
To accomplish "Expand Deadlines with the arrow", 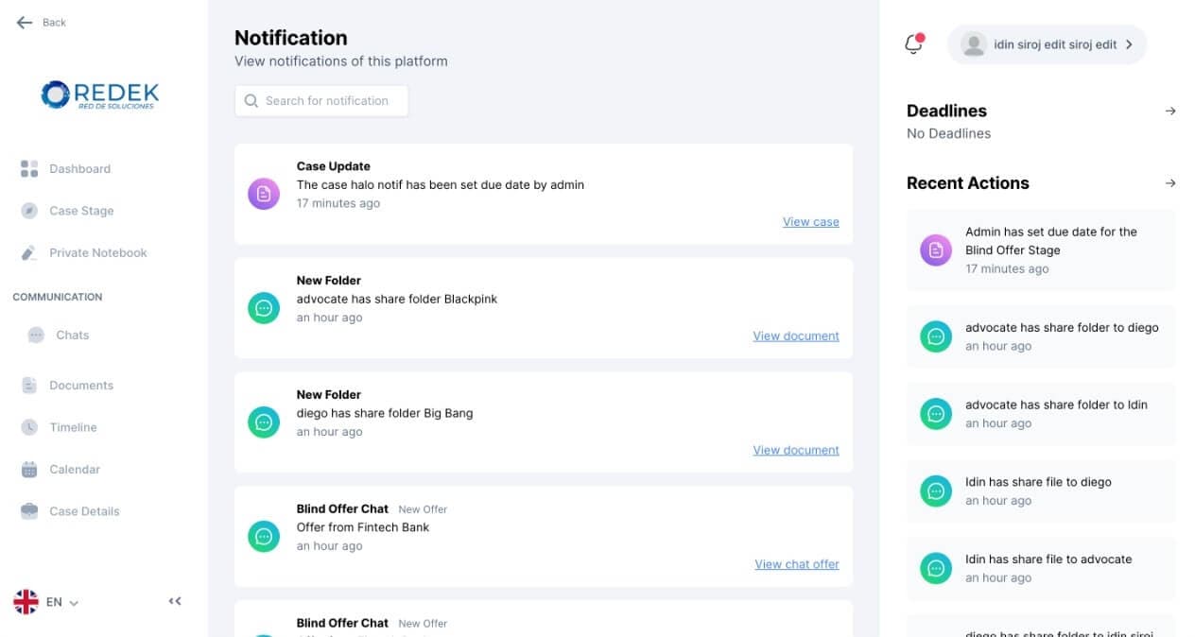I will click(1170, 112).
